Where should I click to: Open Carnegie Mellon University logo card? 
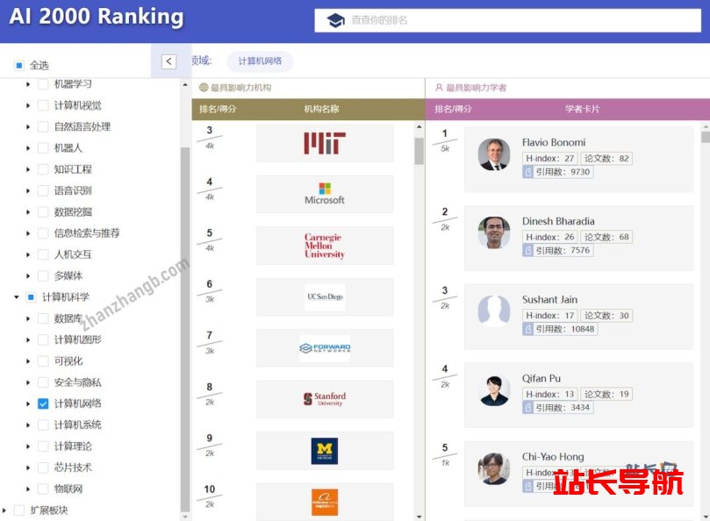pos(325,246)
